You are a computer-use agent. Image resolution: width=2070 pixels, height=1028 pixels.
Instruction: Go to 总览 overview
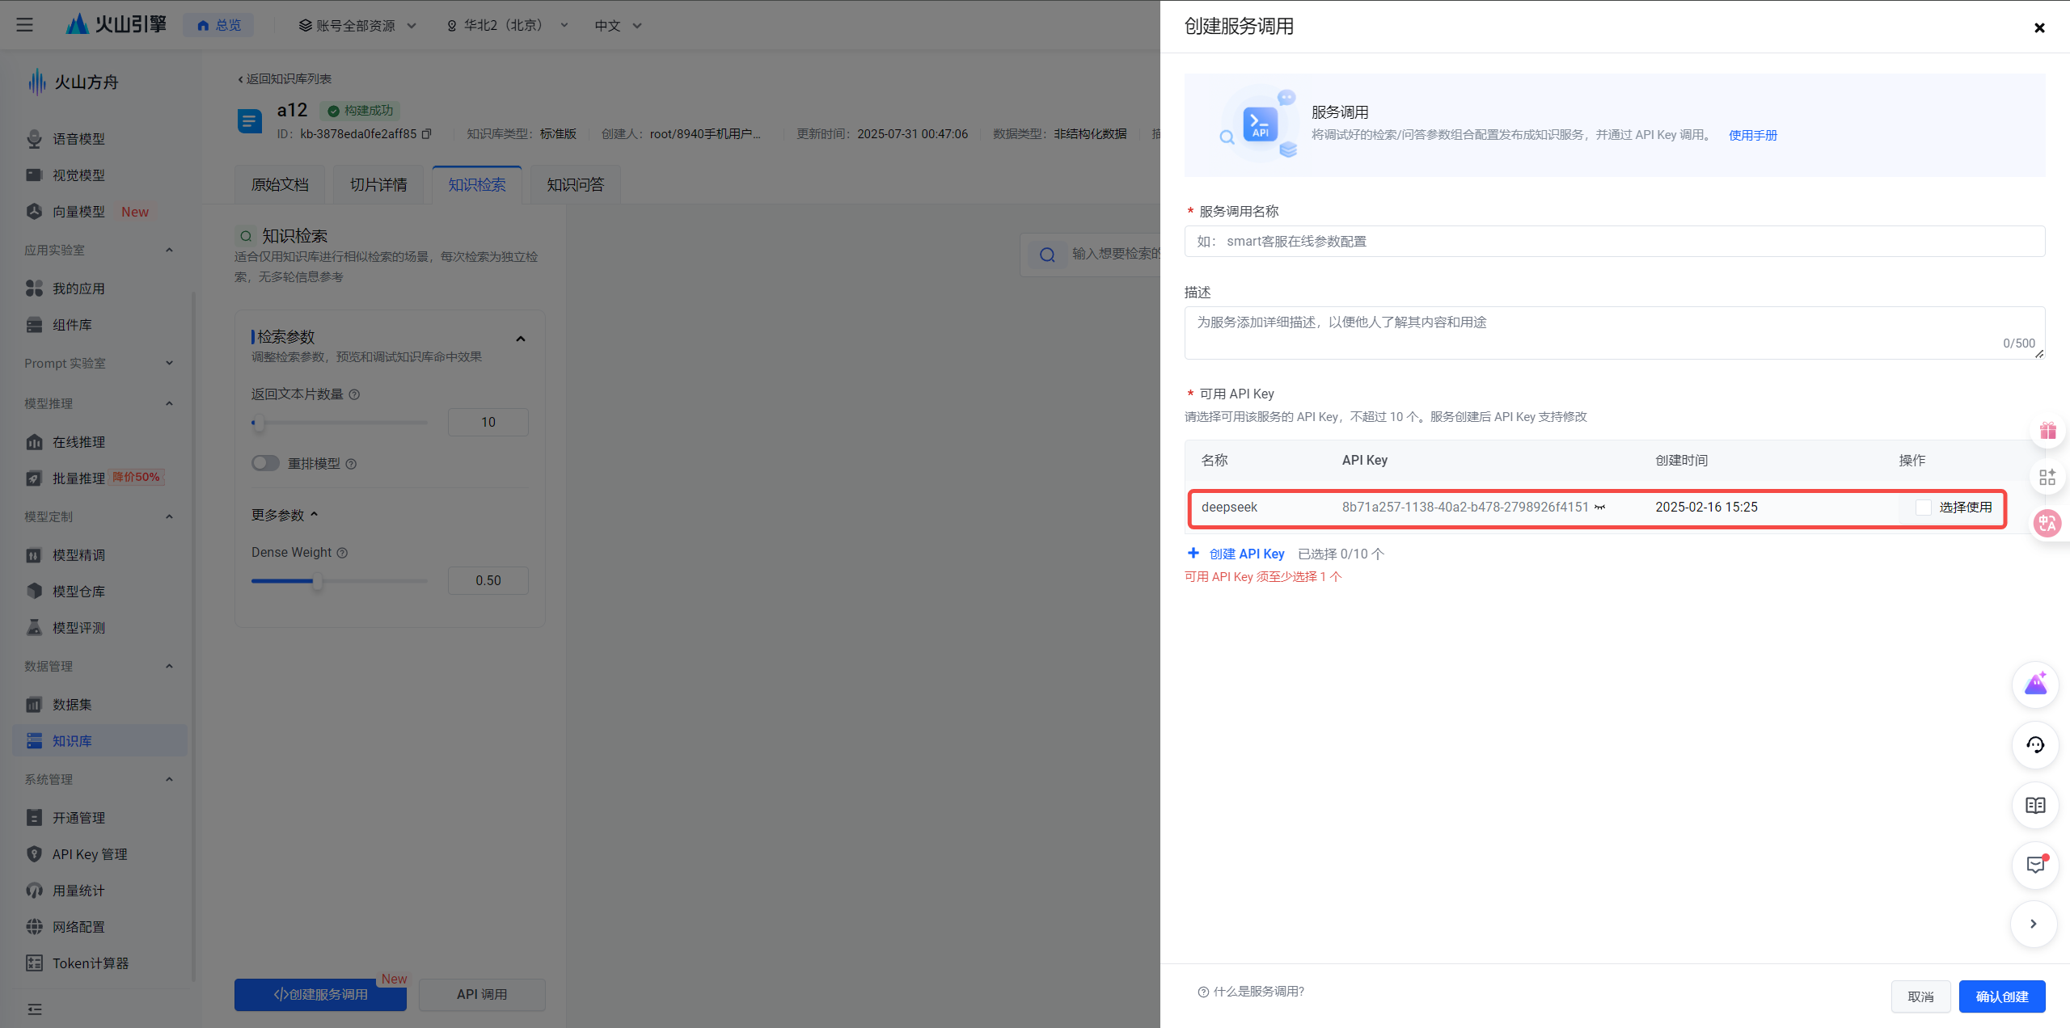click(x=218, y=25)
